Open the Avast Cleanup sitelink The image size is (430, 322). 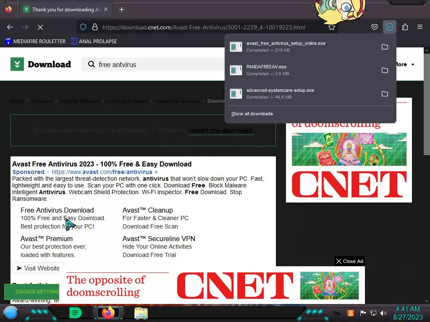pos(147,210)
